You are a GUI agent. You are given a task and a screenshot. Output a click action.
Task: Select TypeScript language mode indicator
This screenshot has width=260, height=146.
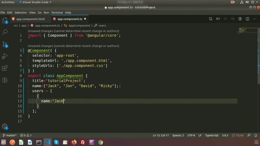212,135
